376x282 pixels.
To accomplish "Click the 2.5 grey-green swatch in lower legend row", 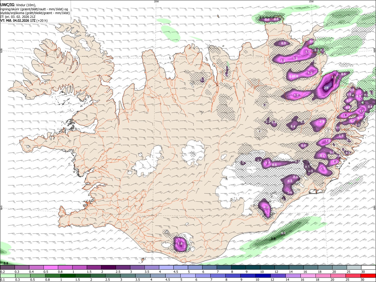I will pos(113,276).
